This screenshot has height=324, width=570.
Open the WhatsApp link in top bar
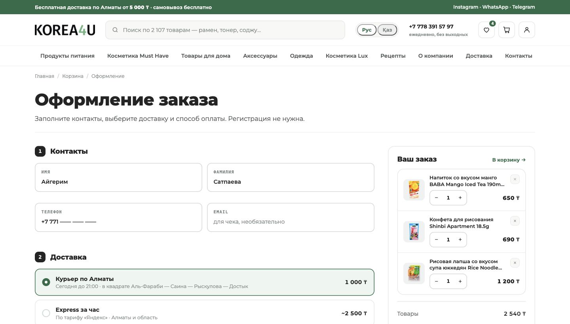[x=495, y=7]
